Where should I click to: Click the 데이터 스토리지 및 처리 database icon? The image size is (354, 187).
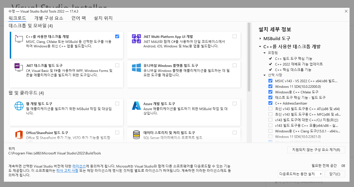coord(136,135)
